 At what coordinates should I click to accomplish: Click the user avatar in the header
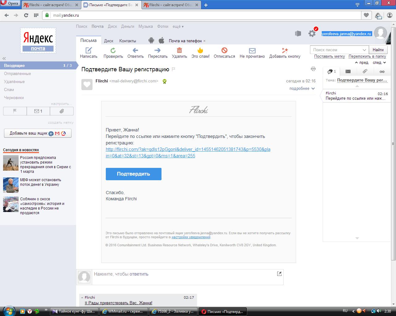(x=381, y=33)
